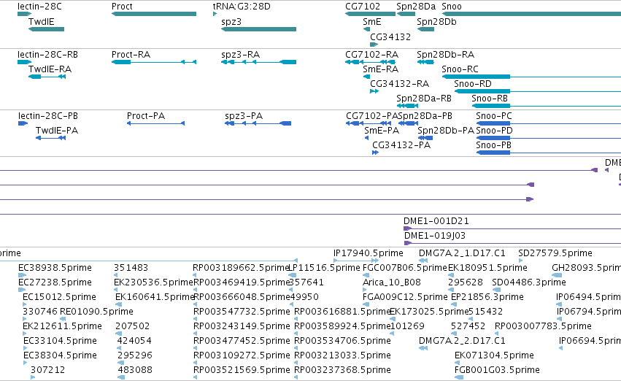The height and width of the screenshot is (381, 621).
Task: Open the lectin-28C-PB protein label
Action: [48, 115]
